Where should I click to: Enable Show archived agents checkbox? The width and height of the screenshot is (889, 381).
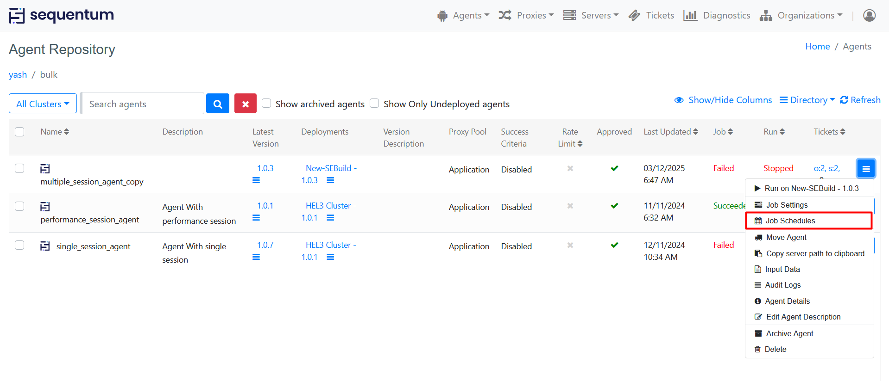[266, 103]
